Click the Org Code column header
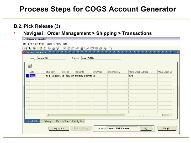This screenshot has width=191, height=143. coord(100,72)
